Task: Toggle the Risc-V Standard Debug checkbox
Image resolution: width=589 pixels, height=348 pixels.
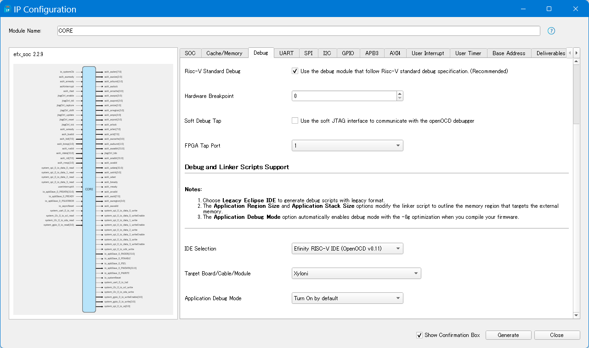Action: [x=295, y=71]
